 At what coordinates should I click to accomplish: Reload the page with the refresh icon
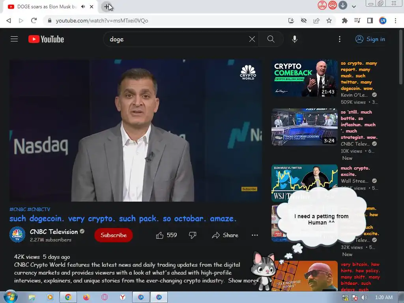coord(34,21)
